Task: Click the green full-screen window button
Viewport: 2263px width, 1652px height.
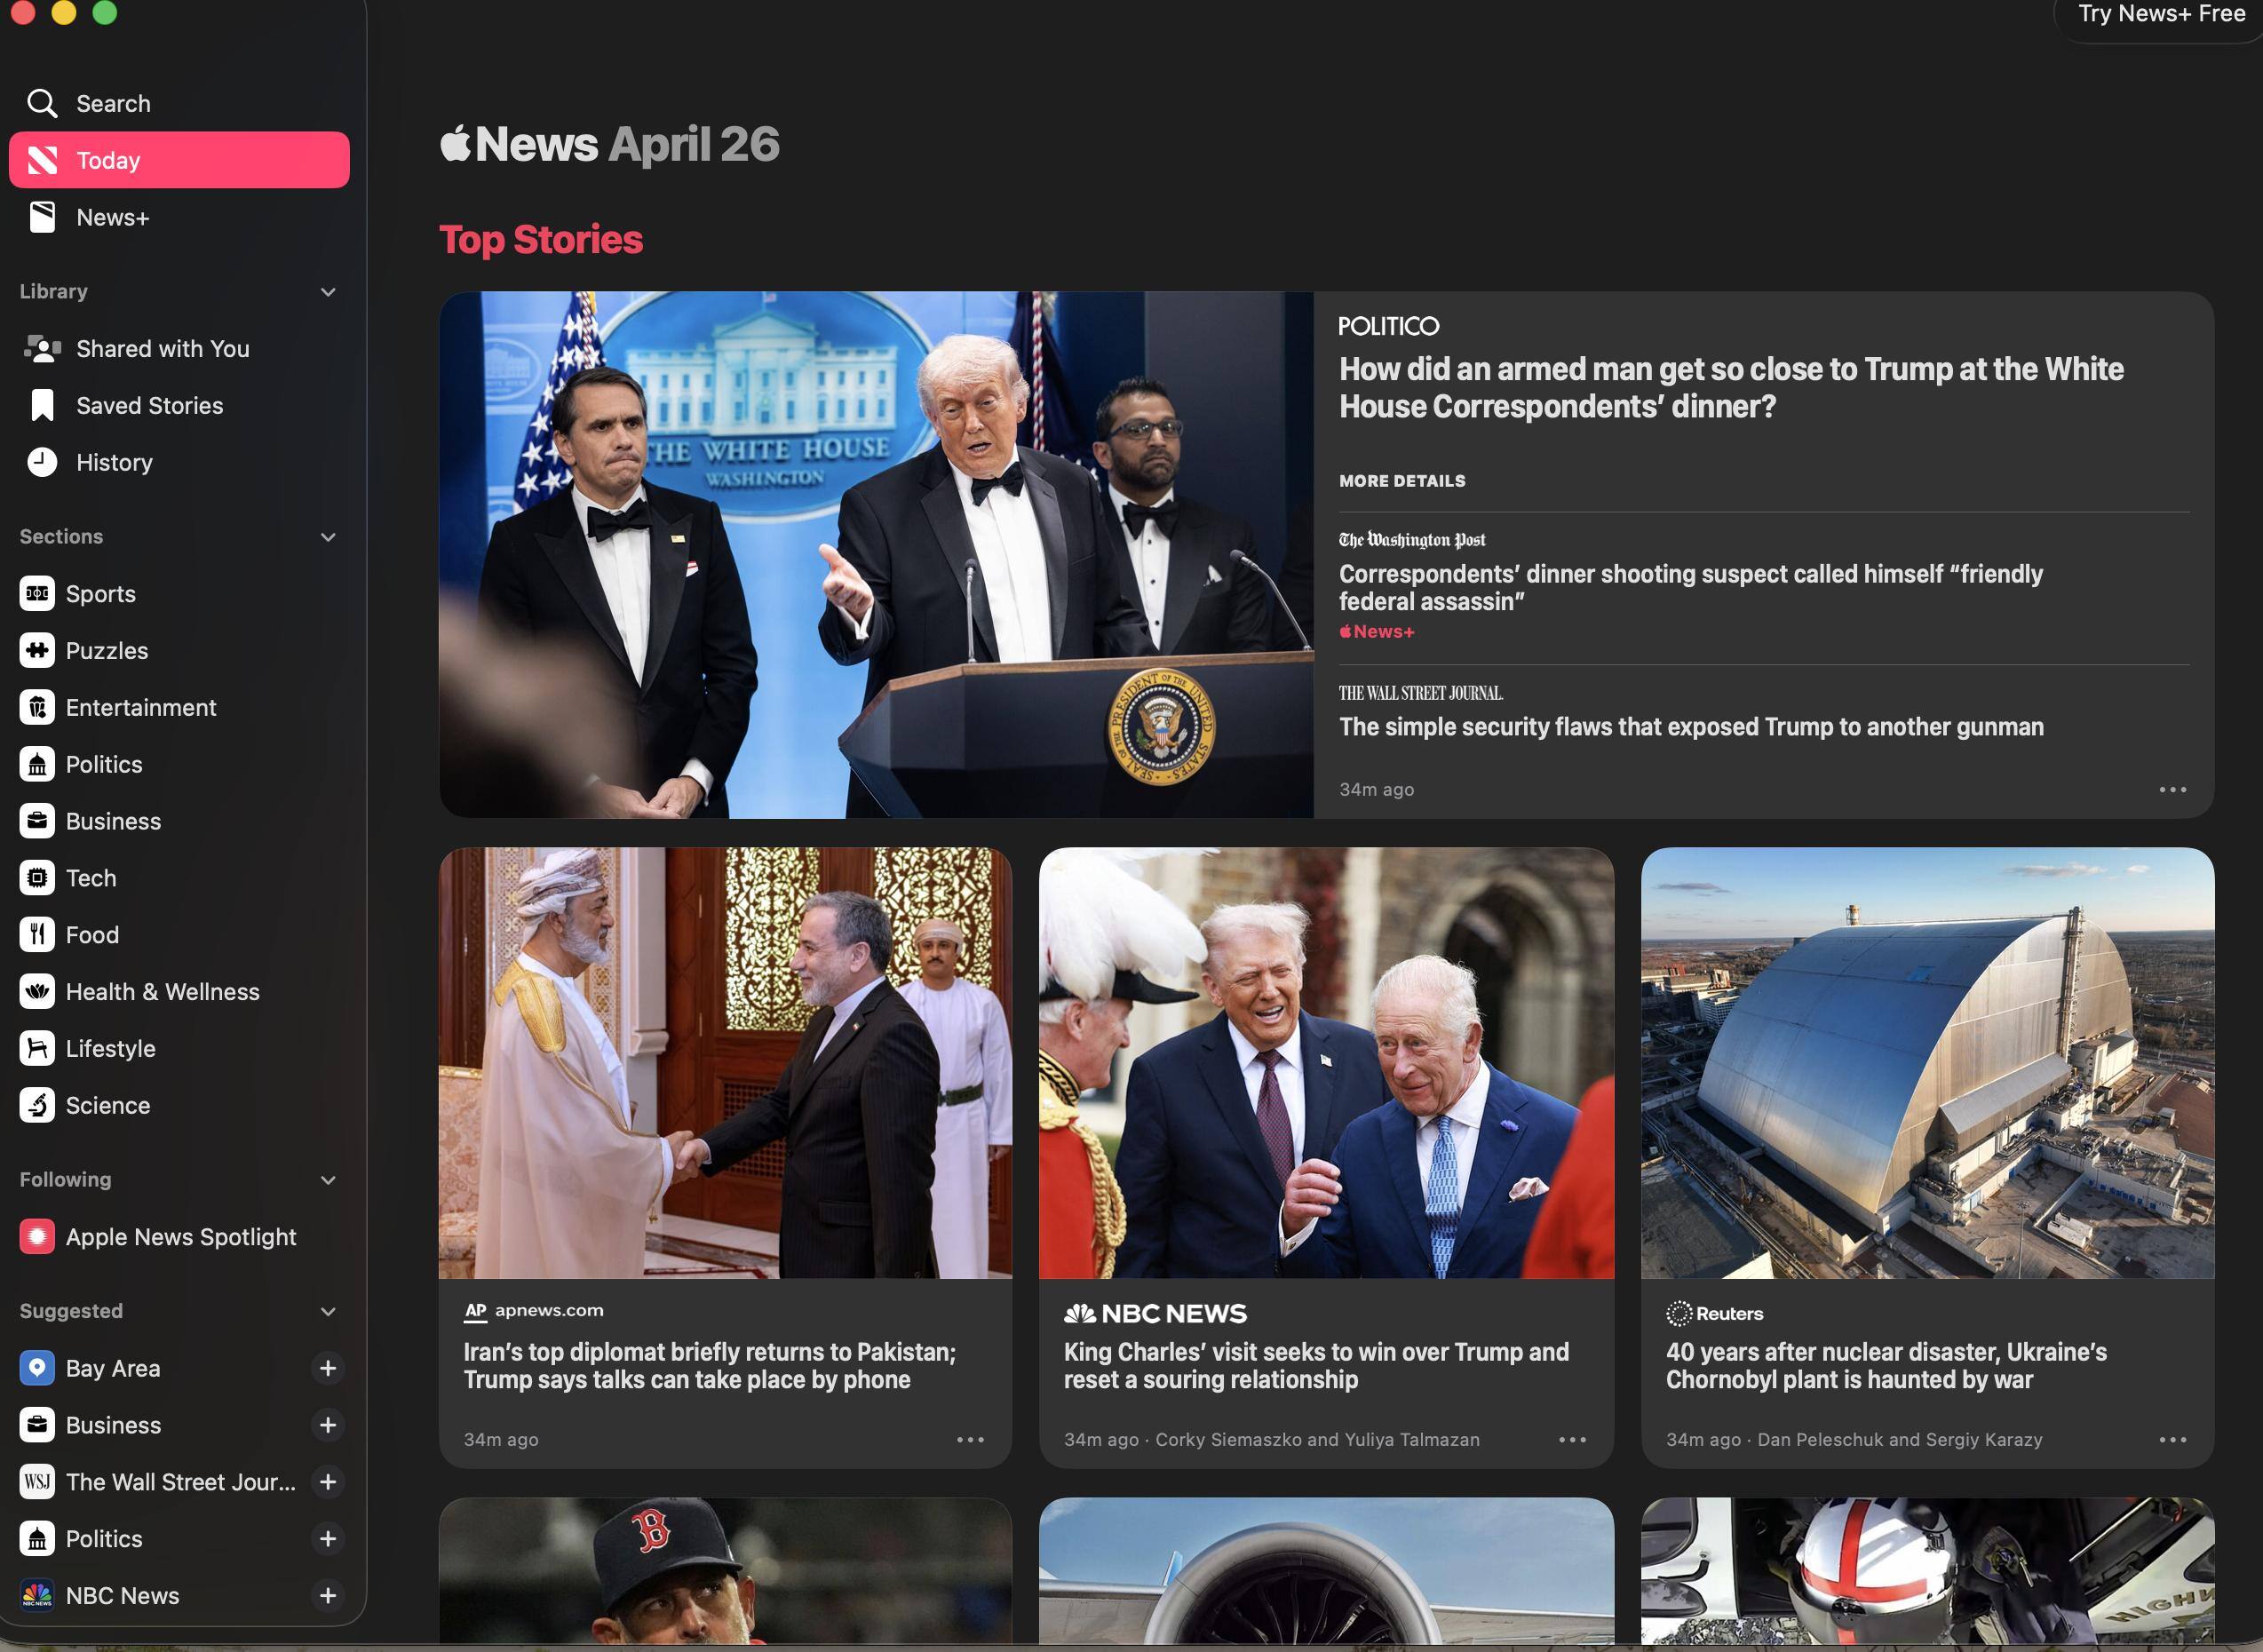Action: [x=105, y=11]
